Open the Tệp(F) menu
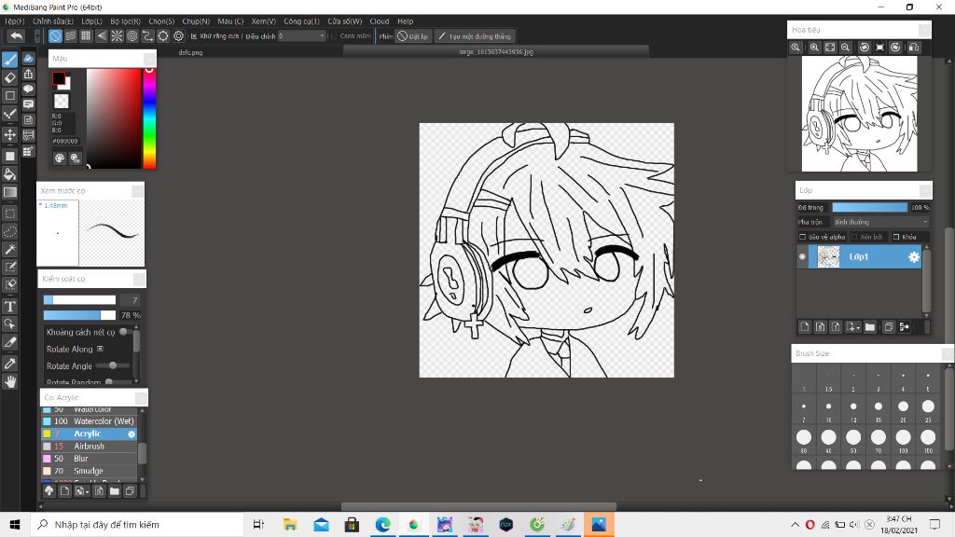 point(14,21)
